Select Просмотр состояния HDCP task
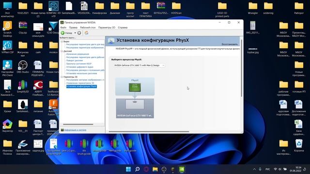 78,64
